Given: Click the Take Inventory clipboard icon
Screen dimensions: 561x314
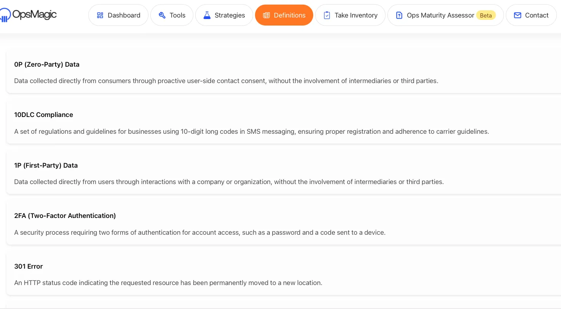Looking at the screenshot, I should [327, 15].
